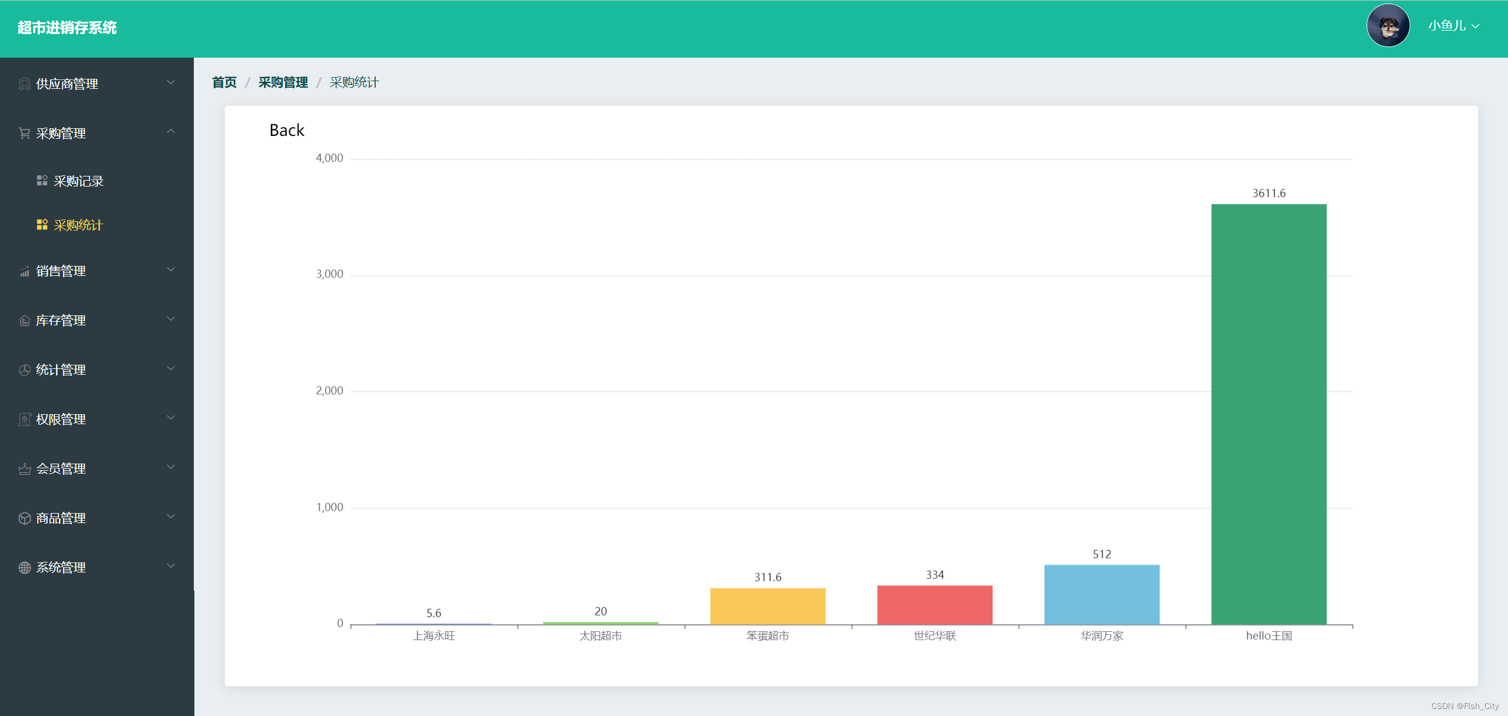This screenshot has height=716, width=1508.
Task: Expand the 商品管理 chevron
Action: tap(171, 517)
